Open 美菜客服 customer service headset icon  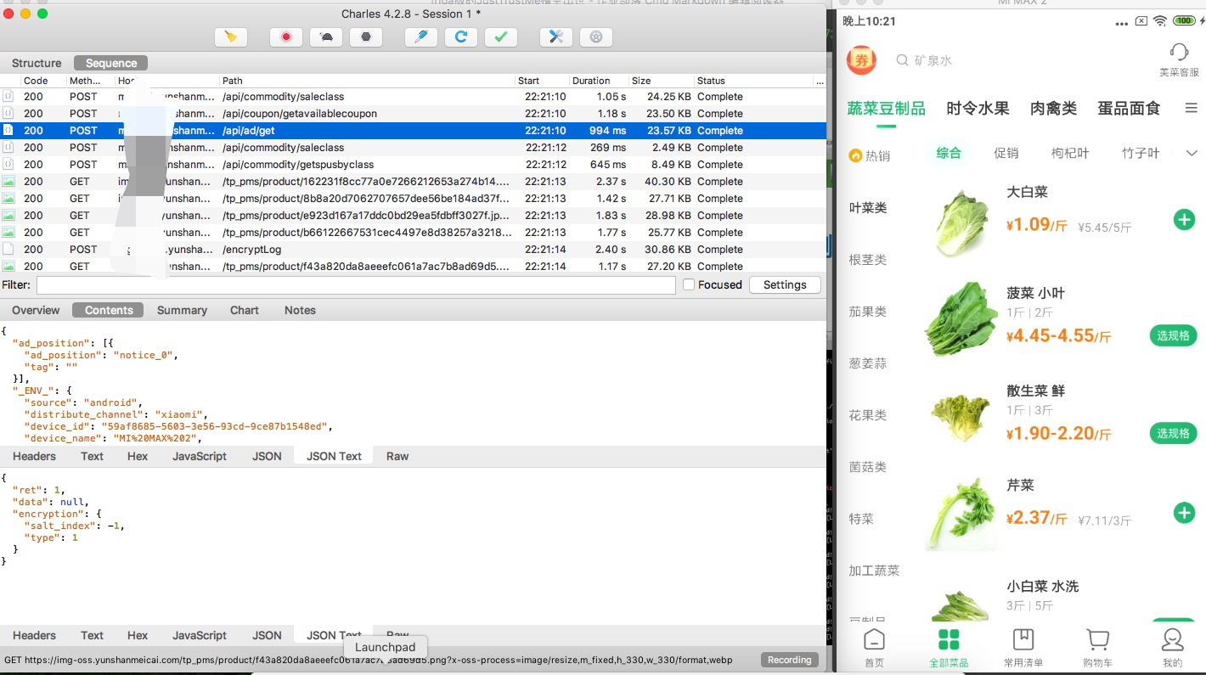1179,60
